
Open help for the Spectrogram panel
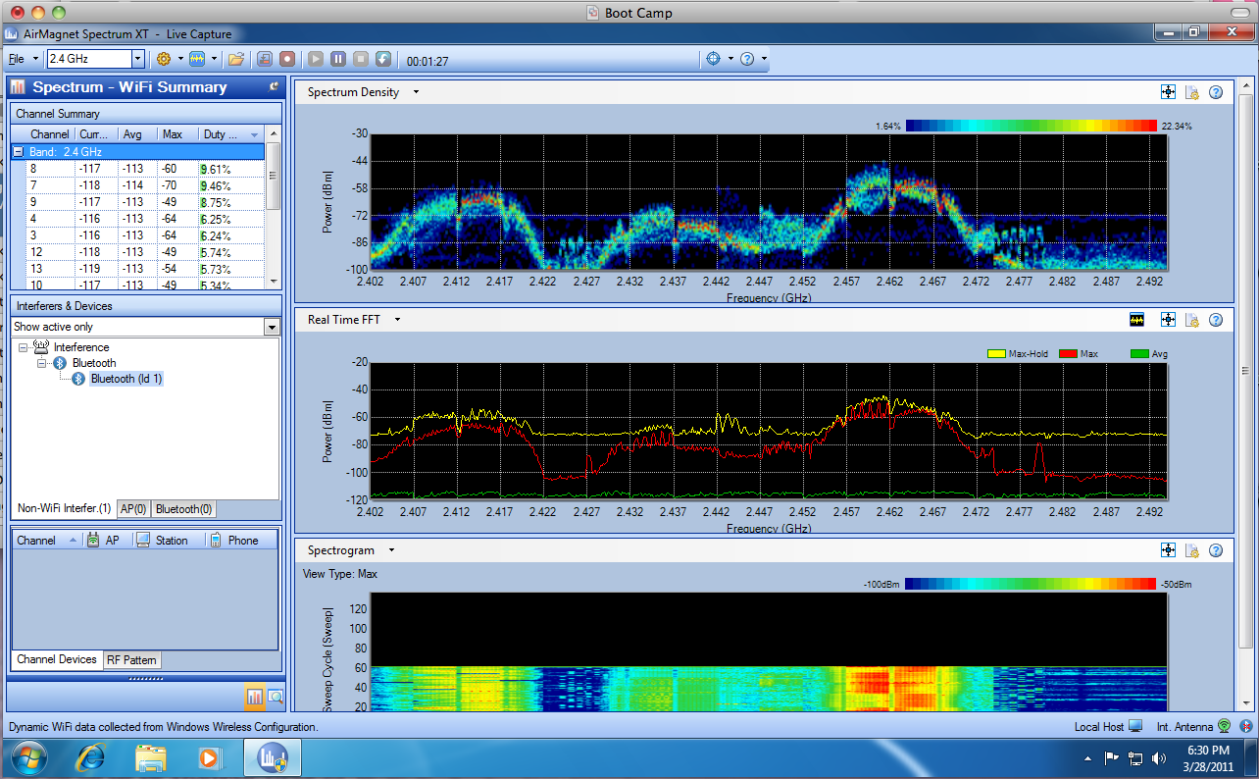point(1216,551)
